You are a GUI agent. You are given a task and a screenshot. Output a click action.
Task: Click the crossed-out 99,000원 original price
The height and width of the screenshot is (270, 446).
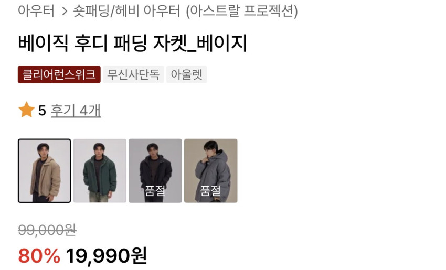(47, 230)
